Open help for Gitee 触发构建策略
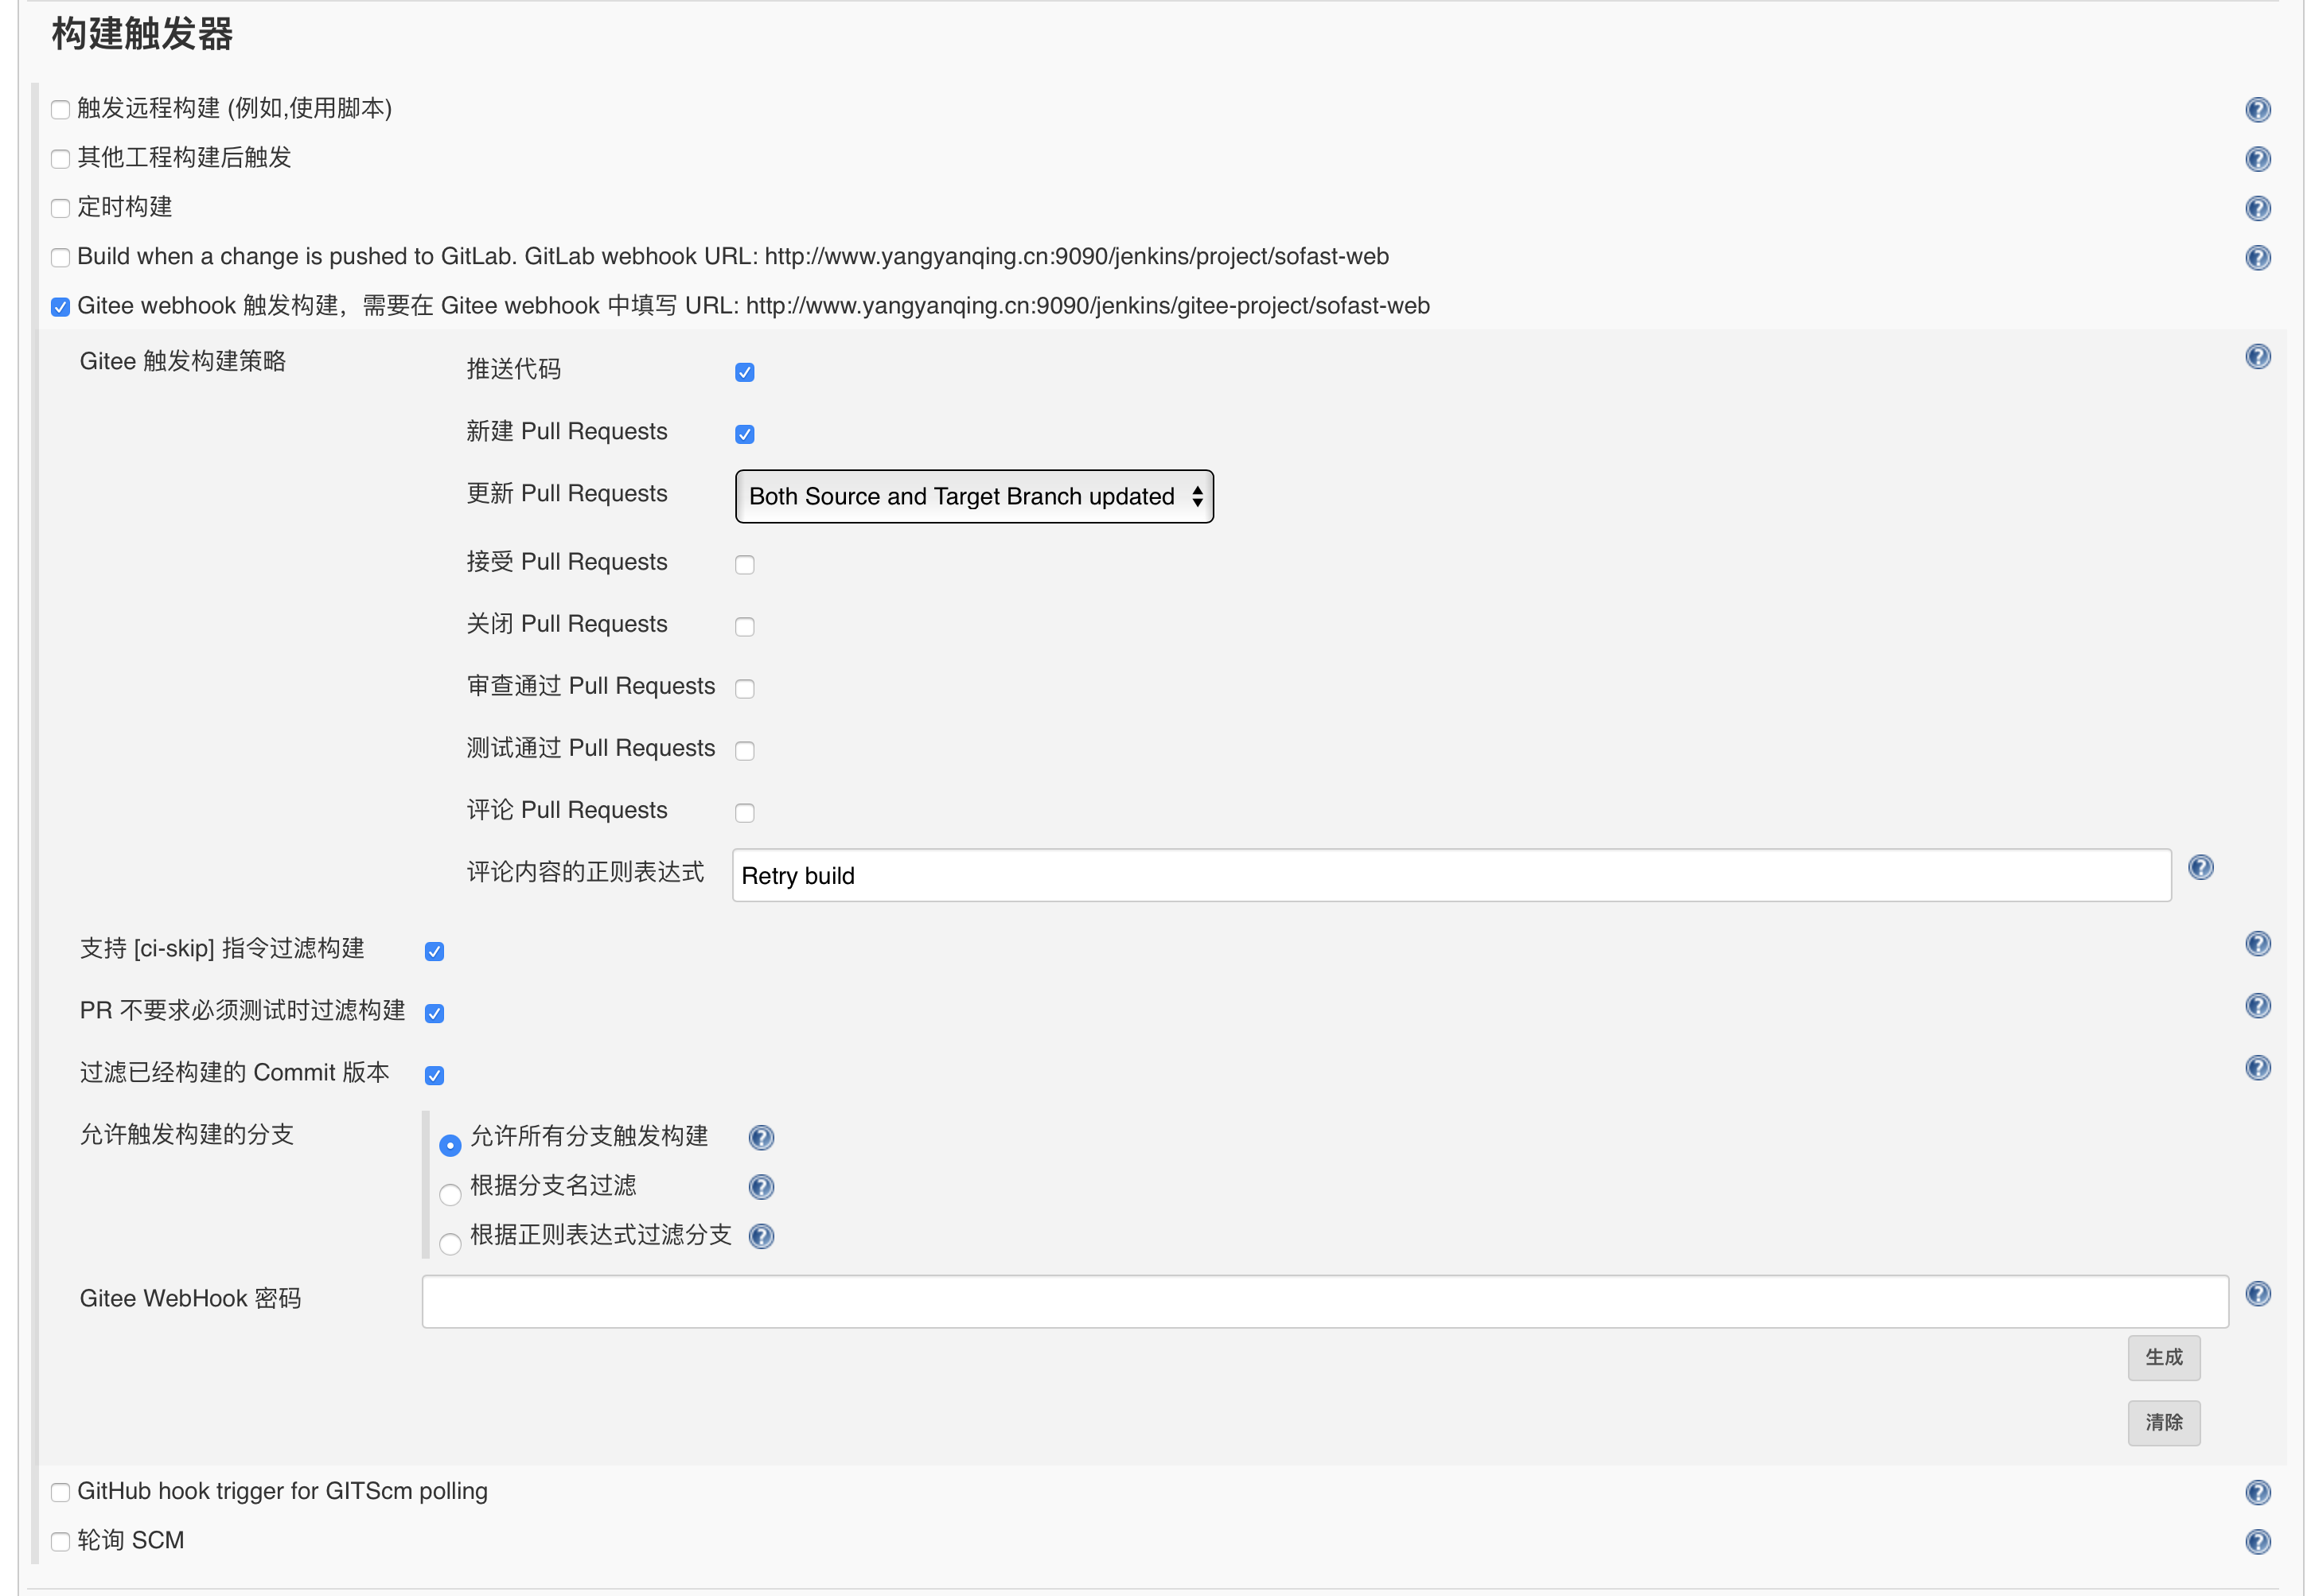 pyautogui.click(x=2257, y=356)
